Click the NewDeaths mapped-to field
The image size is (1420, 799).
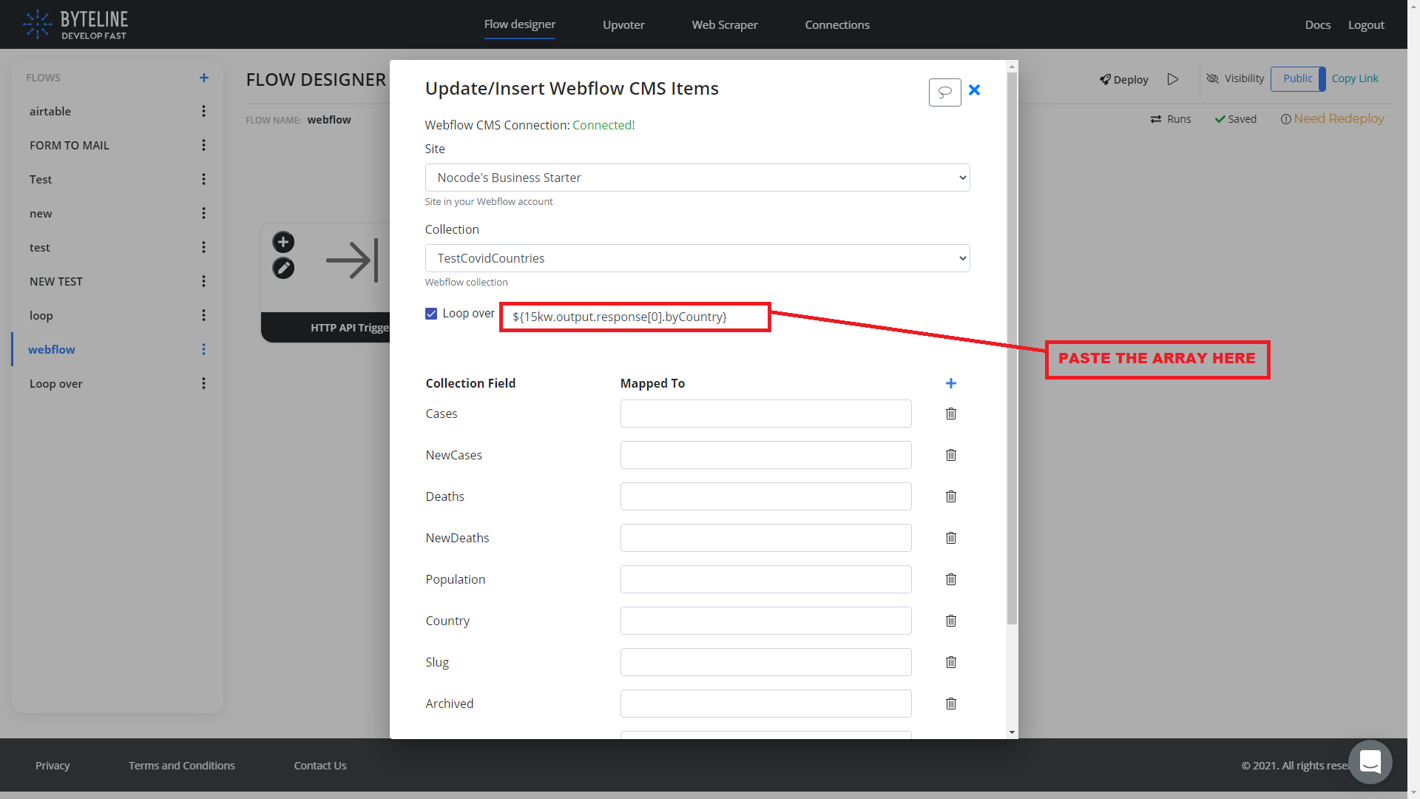[765, 538]
